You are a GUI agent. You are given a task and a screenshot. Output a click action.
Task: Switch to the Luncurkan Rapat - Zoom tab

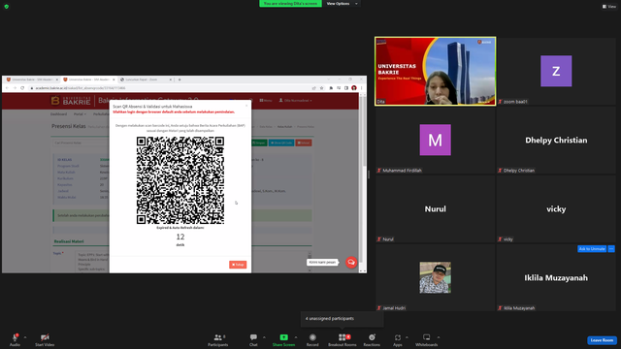[x=146, y=79]
